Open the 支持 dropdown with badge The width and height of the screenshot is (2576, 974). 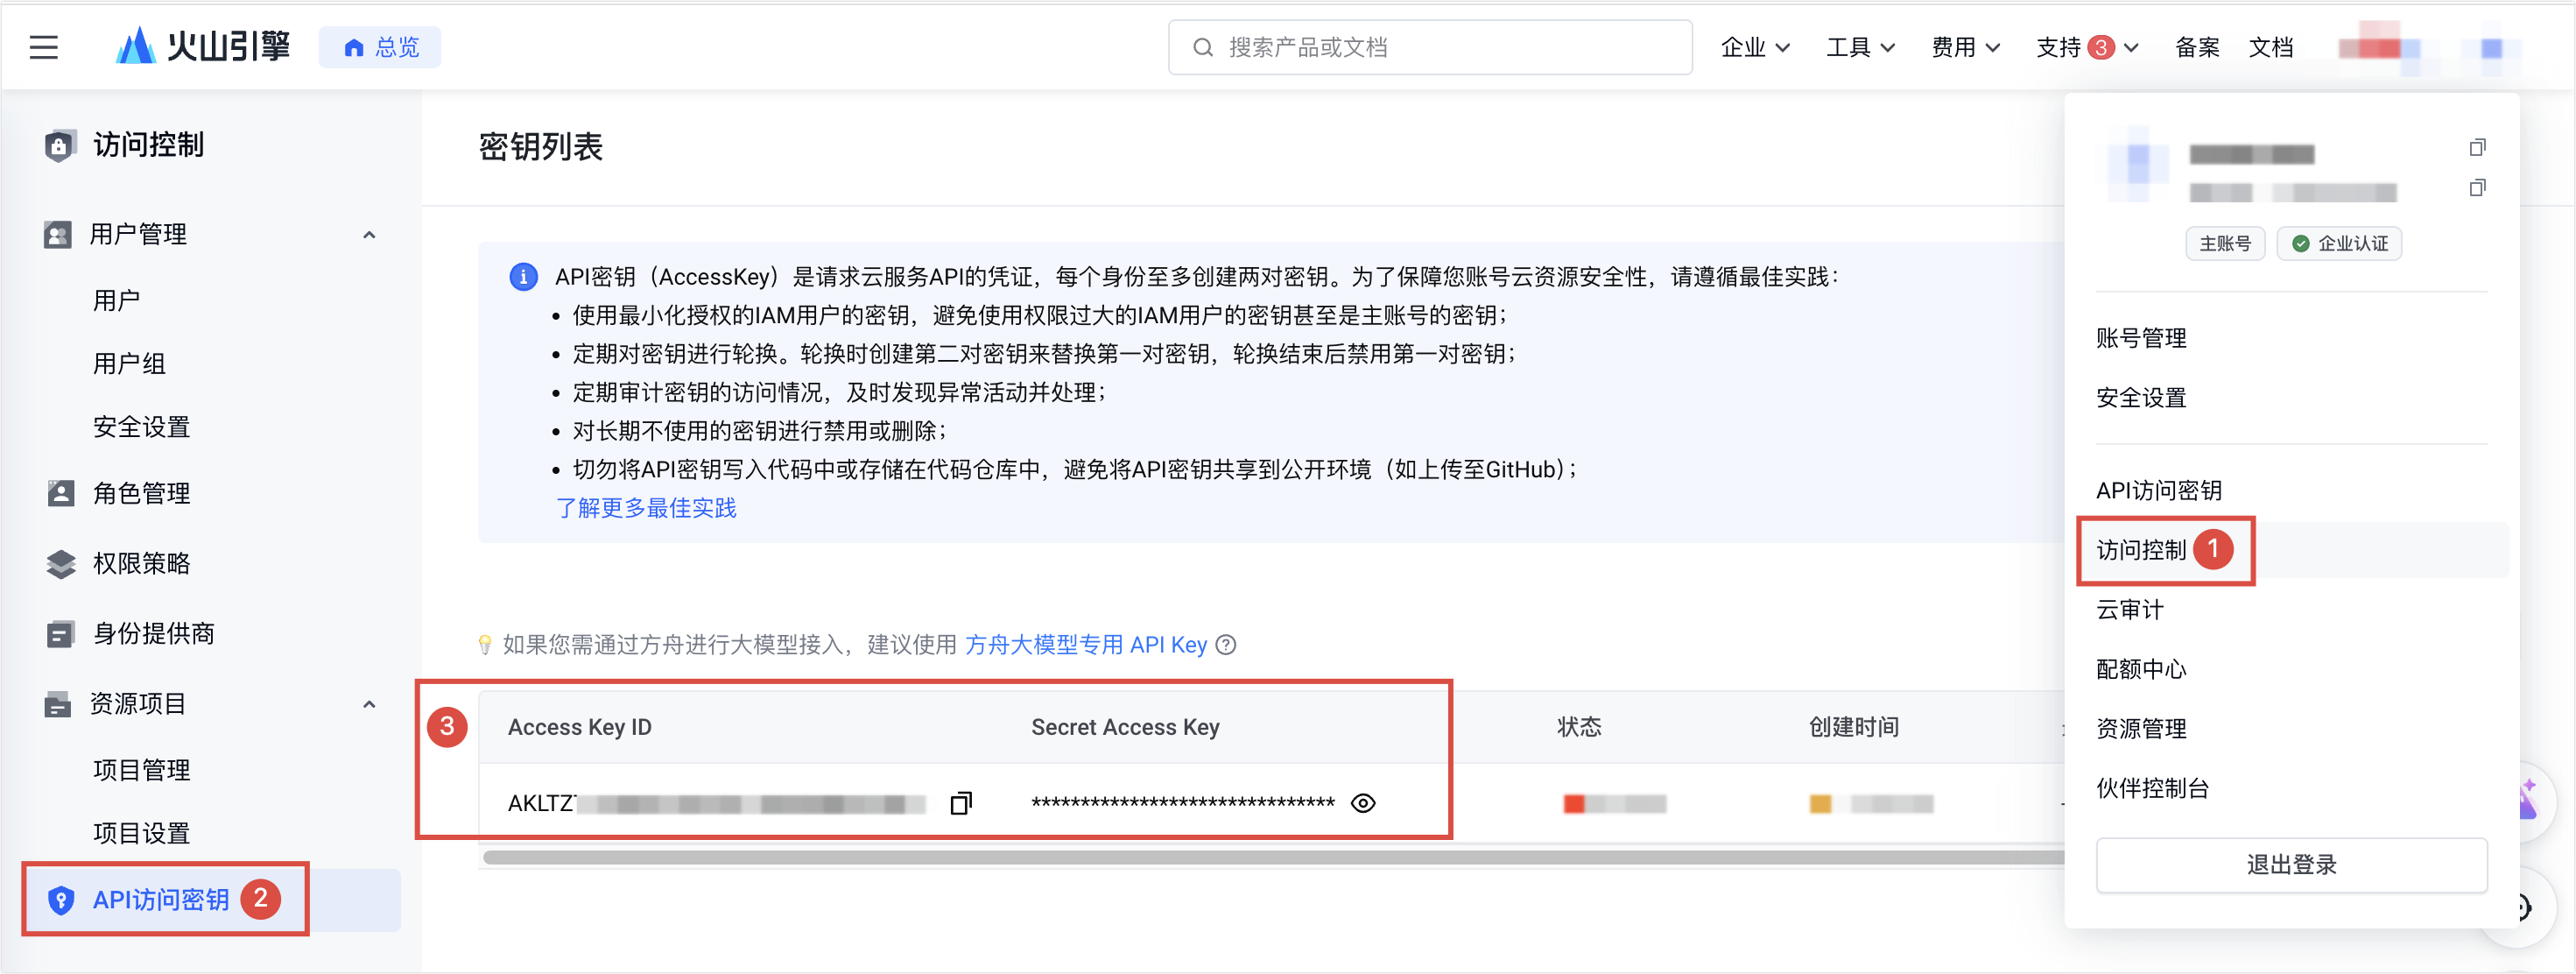pyautogui.click(x=2087, y=47)
